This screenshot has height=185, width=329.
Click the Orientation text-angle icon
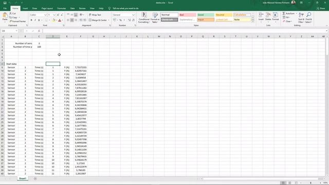(x=81, y=15)
